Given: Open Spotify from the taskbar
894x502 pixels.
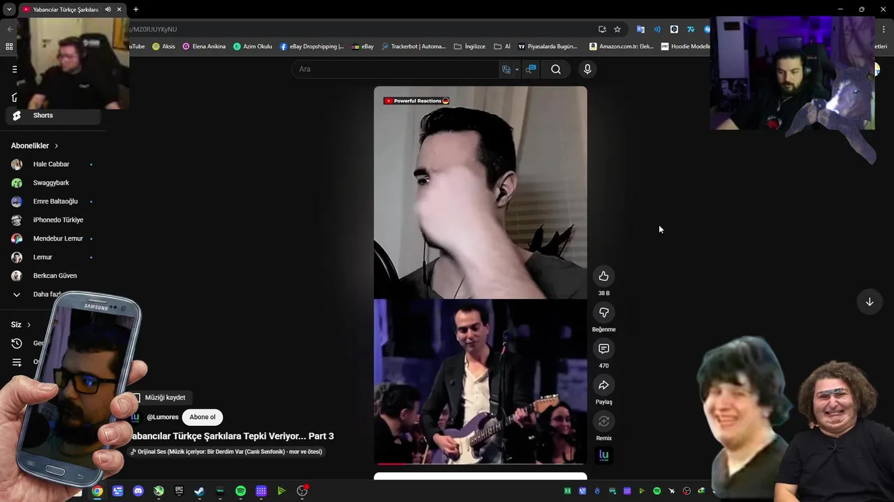Looking at the screenshot, I should 240,491.
